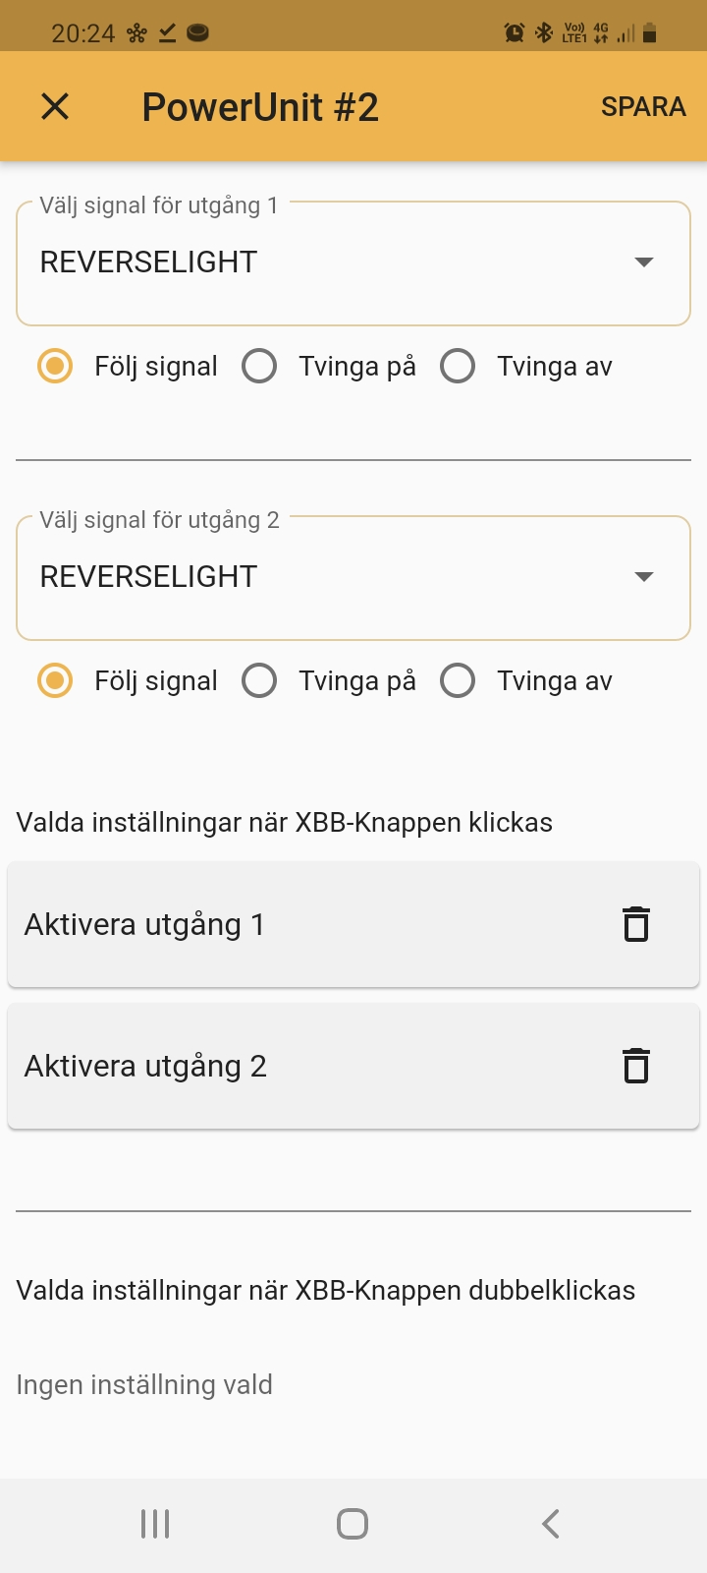Image resolution: width=707 pixels, height=1573 pixels.
Task: Tap the battery icon in status bar
Action: click(649, 32)
